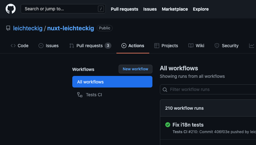
Task: Switch to the repository Pull requests tab
Action: 90,46
